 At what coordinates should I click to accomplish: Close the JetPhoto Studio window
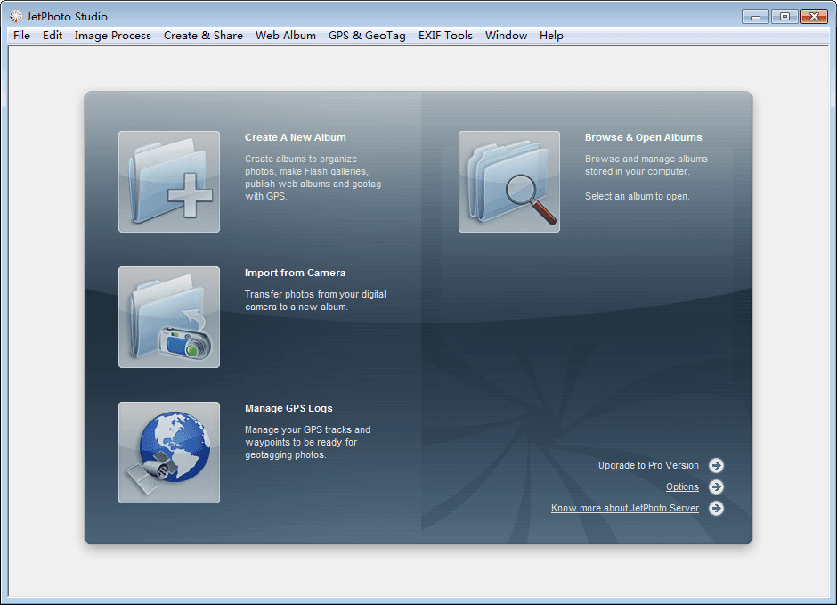814,17
